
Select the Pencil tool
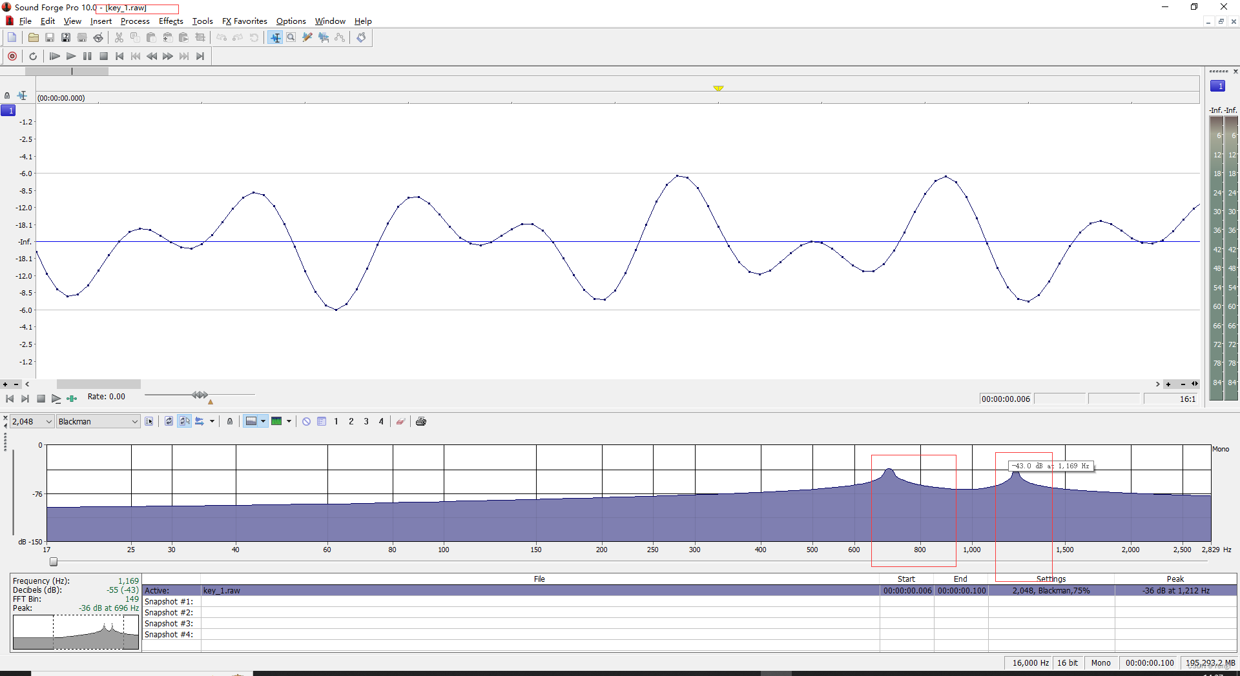[307, 37]
